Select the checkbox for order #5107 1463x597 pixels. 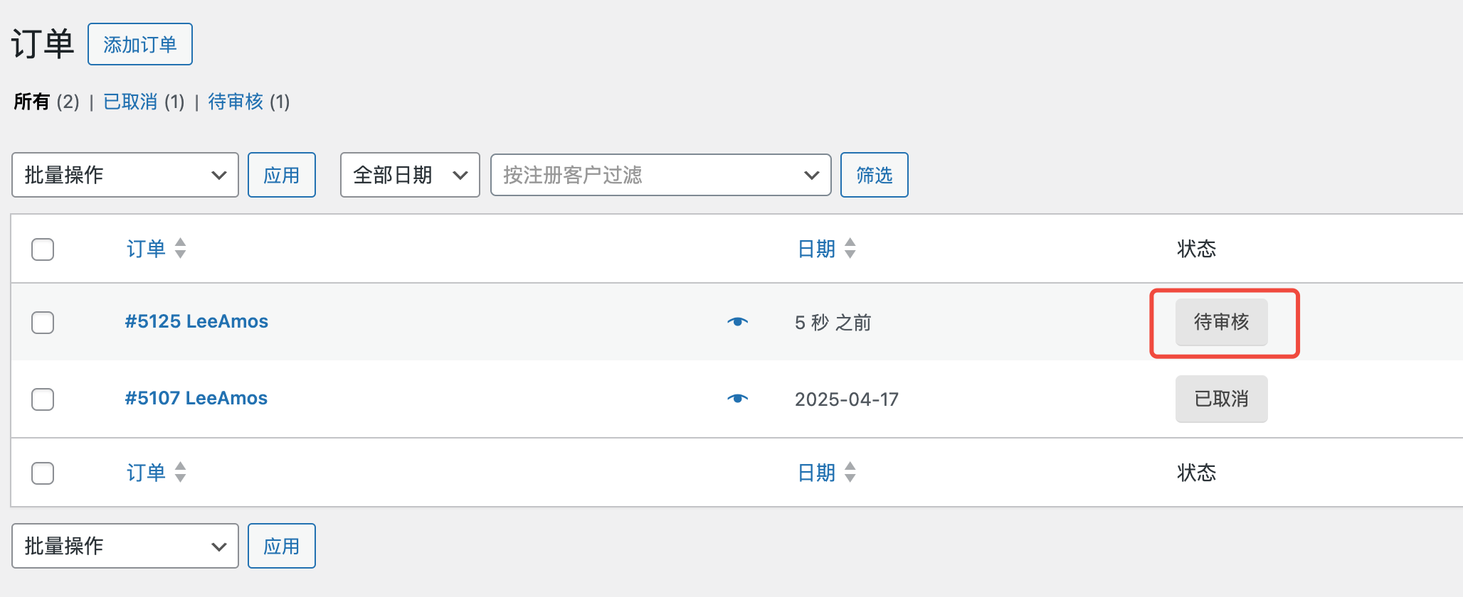tap(43, 399)
